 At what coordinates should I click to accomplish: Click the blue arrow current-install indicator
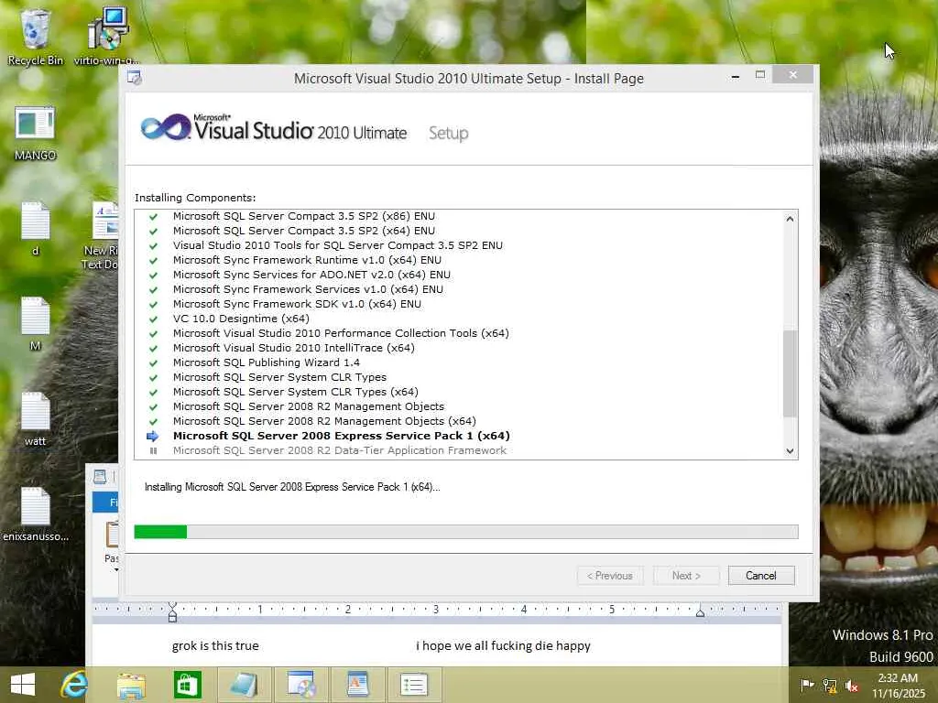tap(153, 436)
